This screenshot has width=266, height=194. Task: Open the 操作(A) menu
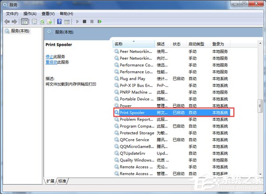30,13
